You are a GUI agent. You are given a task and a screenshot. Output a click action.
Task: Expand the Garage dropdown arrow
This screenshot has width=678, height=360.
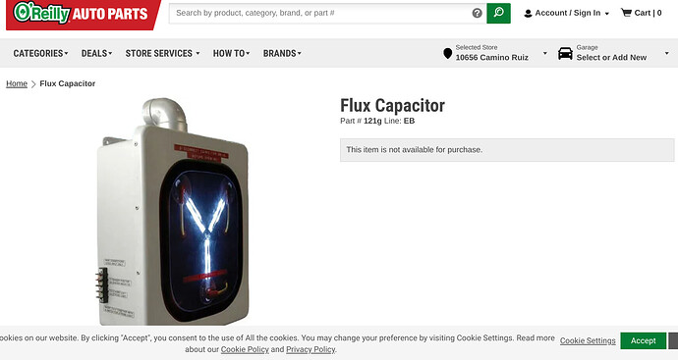tap(667, 53)
